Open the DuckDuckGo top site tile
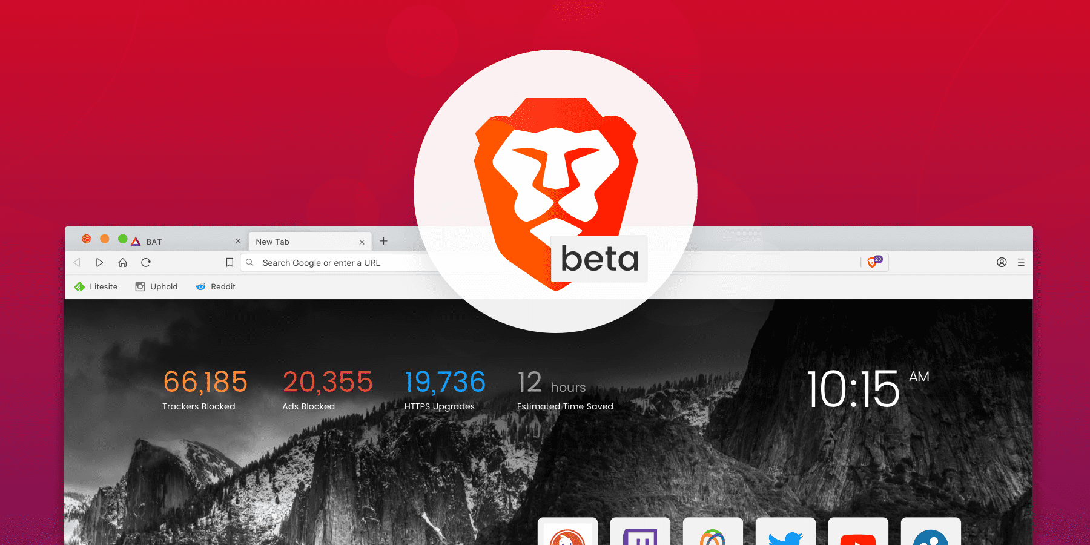The width and height of the screenshot is (1090, 545). coord(567,531)
